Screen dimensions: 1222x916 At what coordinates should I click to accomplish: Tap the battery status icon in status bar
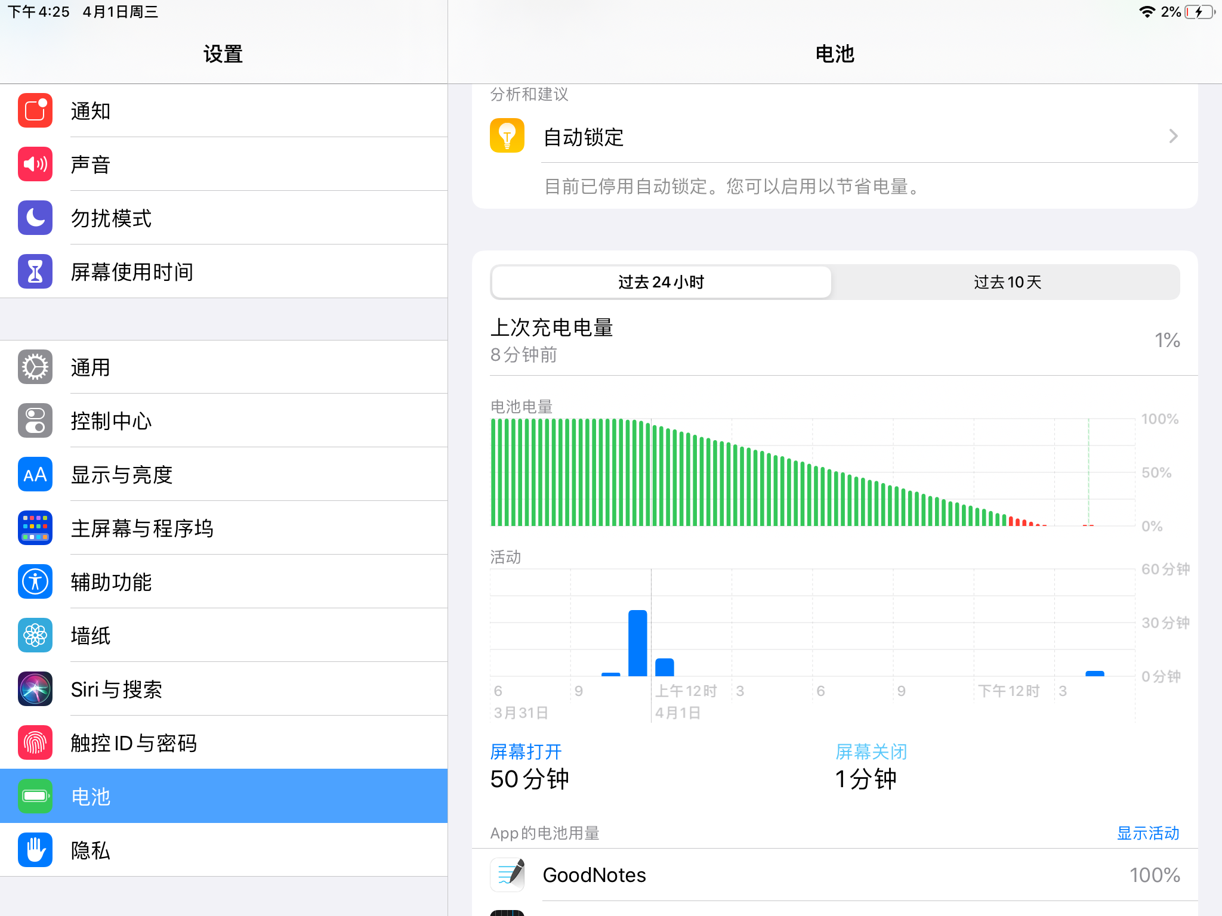pyautogui.click(x=1199, y=12)
